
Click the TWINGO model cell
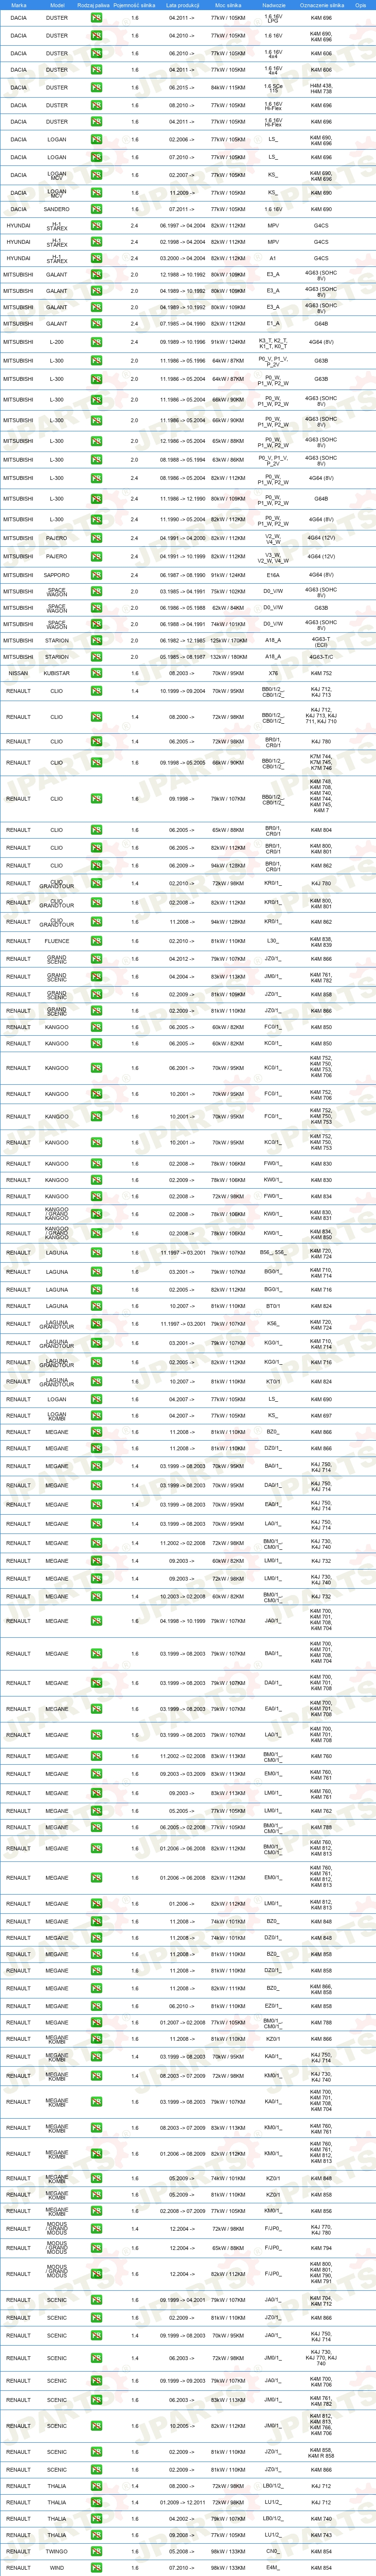point(57,2551)
